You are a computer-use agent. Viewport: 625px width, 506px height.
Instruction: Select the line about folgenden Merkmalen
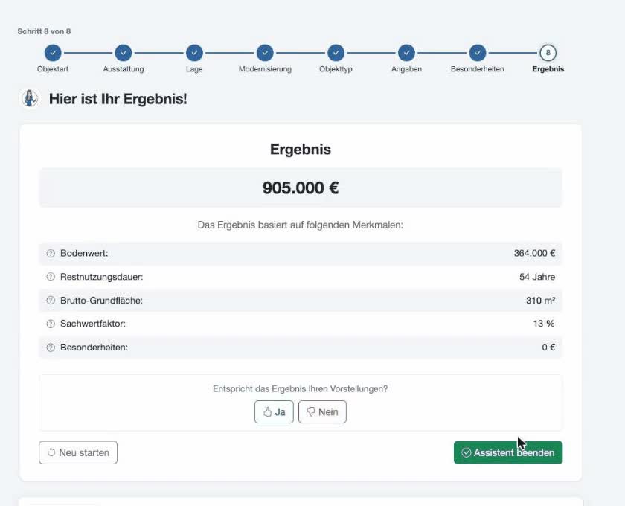pyautogui.click(x=301, y=225)
